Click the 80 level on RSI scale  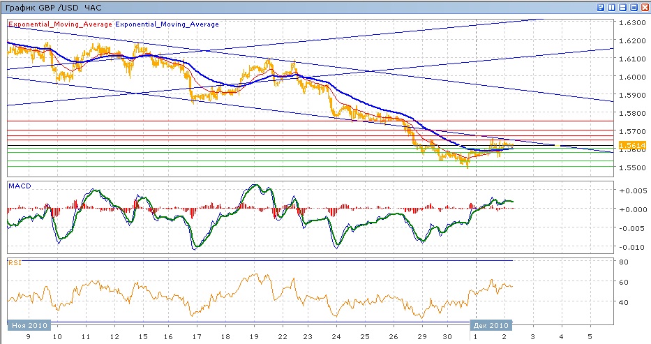pyautogui.click(x=624, y=262)
